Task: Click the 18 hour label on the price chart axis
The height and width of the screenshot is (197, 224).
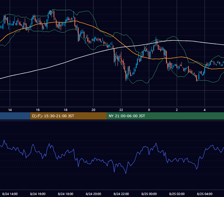Action: coord(66,110)
